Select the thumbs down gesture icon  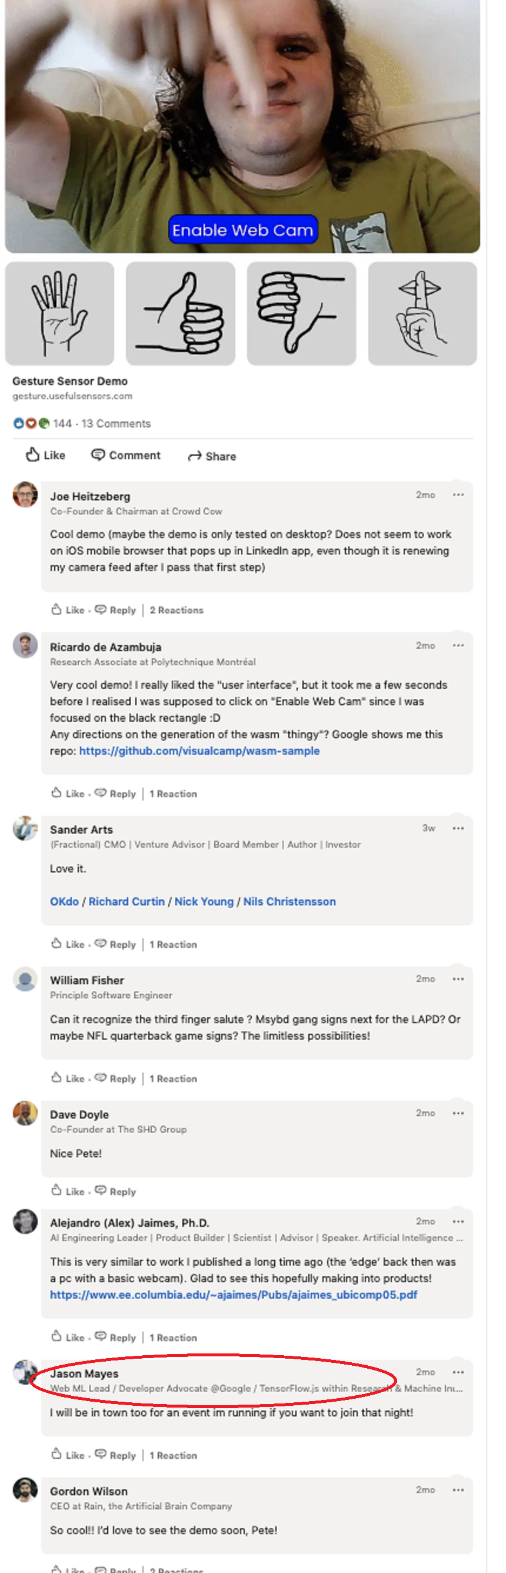(x=301, y=313)
